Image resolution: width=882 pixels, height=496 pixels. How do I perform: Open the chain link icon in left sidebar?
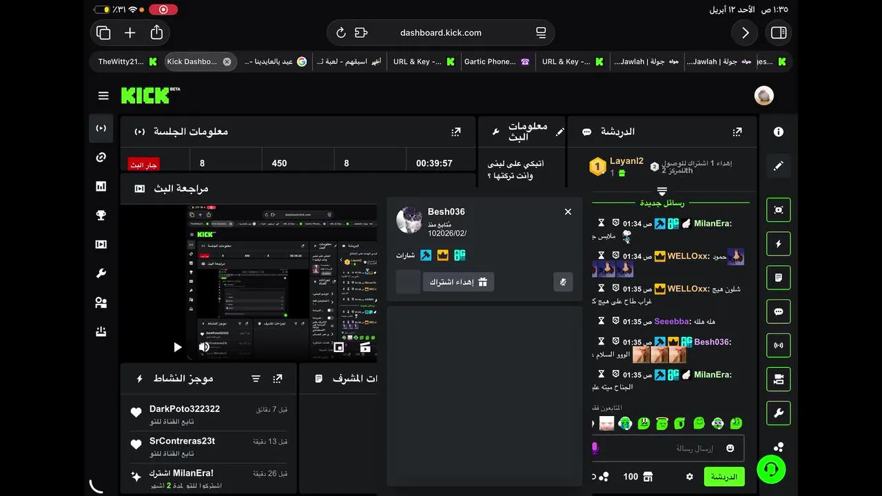tap(101, 157)
